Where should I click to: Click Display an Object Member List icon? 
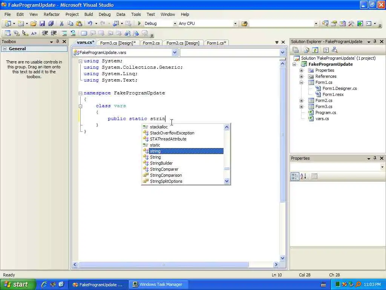pos(8,33)
